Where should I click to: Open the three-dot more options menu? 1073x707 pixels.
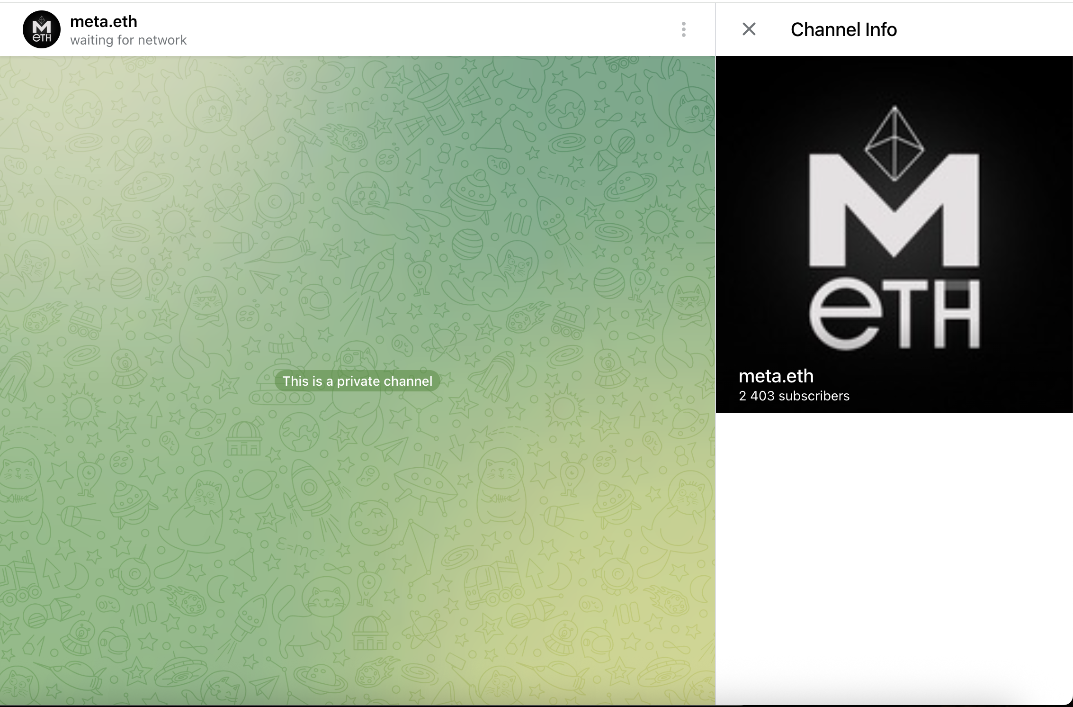(683, 29)
